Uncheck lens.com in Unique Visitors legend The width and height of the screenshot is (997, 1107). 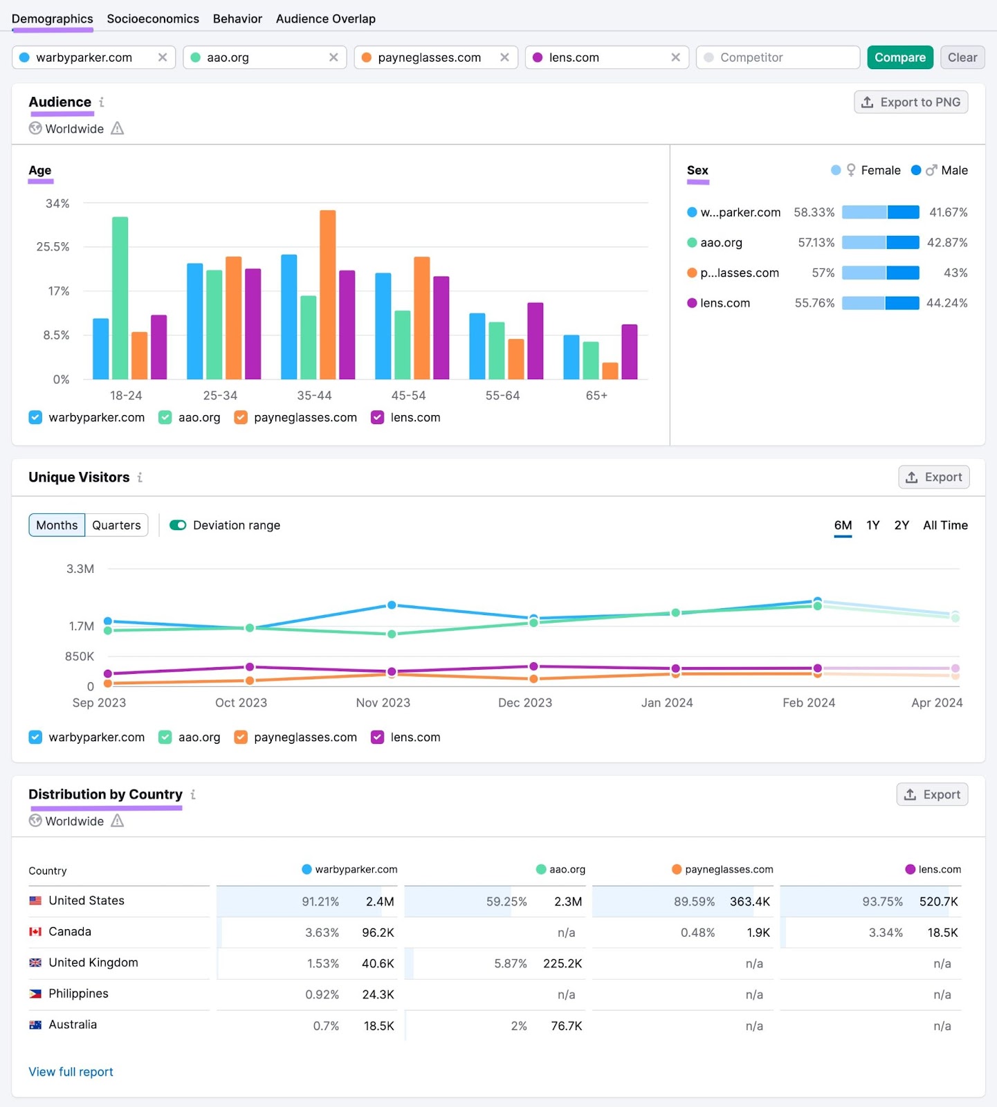click(378, 738)
